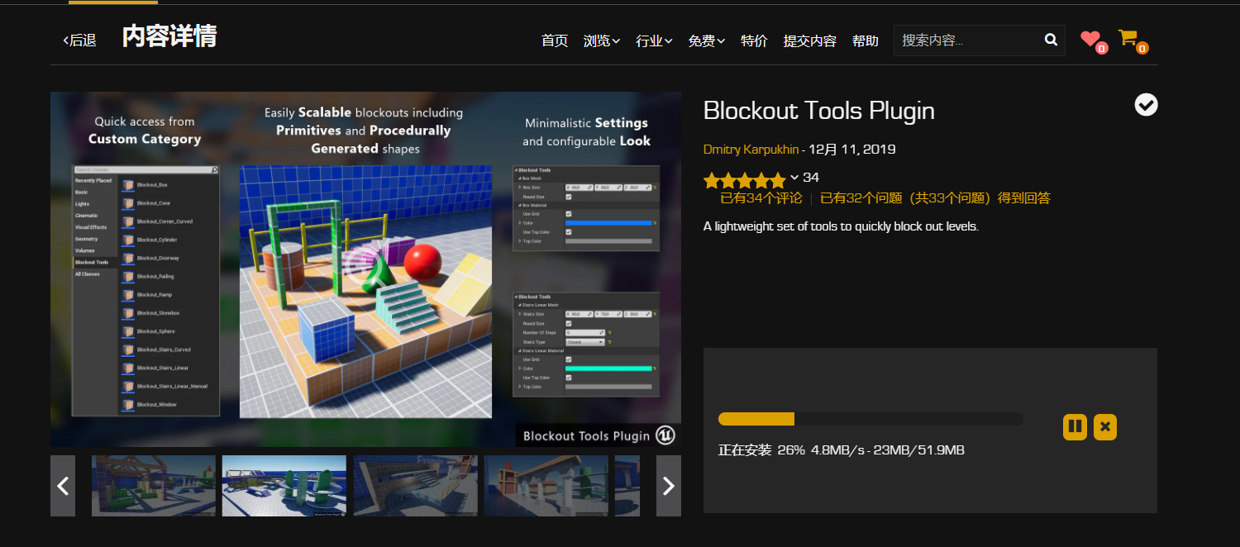Open the 特价 menu item
Image resolution: width=1240 pixels, height=547 pixels.
[x=754, y=40]
